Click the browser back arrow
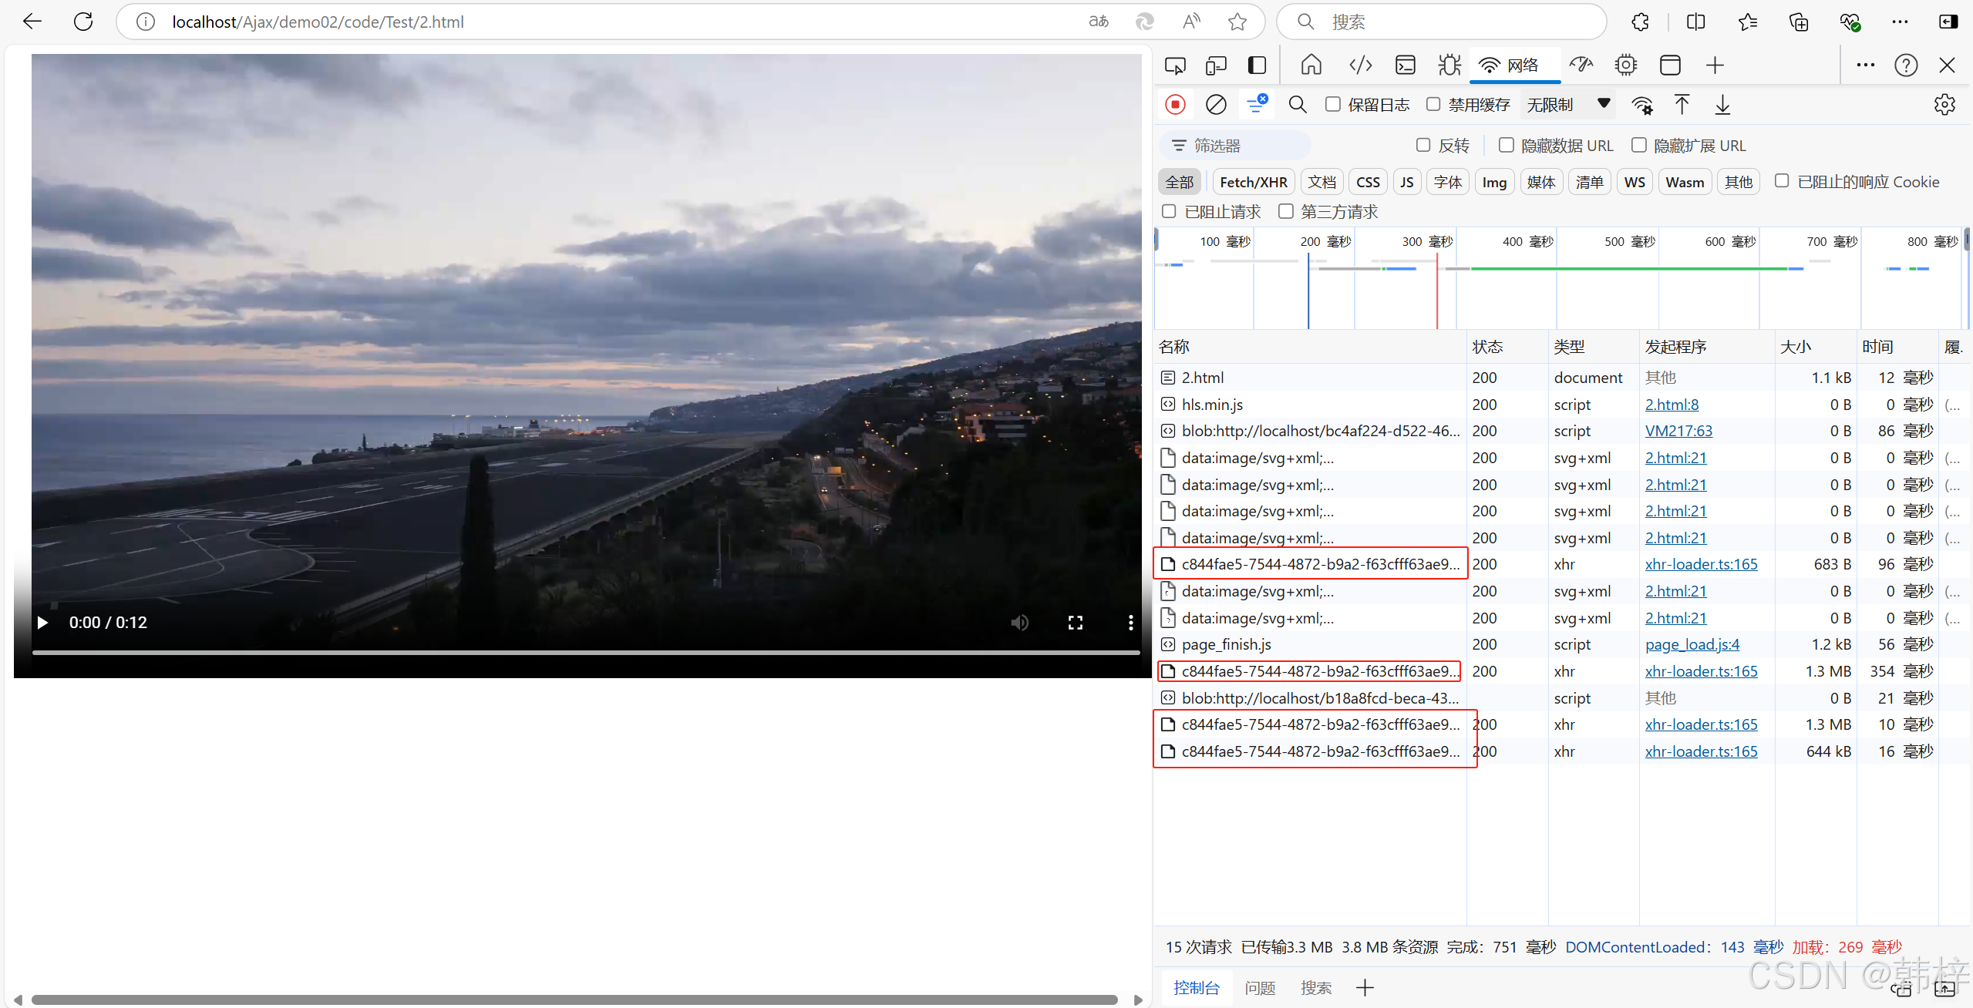This screenshot has height=1008, width=1973. point(32,22)
